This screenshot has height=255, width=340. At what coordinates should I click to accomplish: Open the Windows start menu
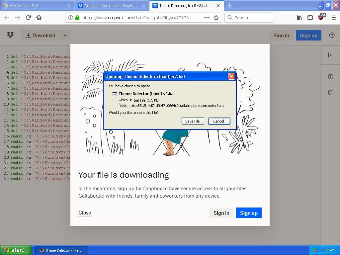(x=16, y=250)
